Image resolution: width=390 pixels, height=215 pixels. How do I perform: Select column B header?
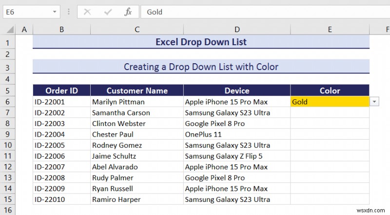(x=62, y=30)
